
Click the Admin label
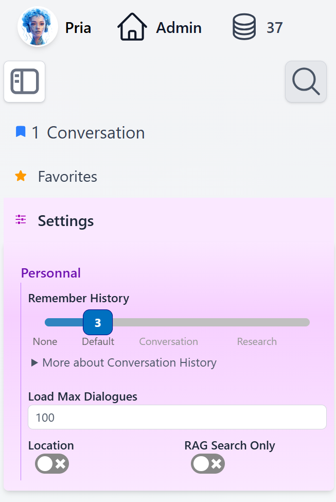coord(178,28)
